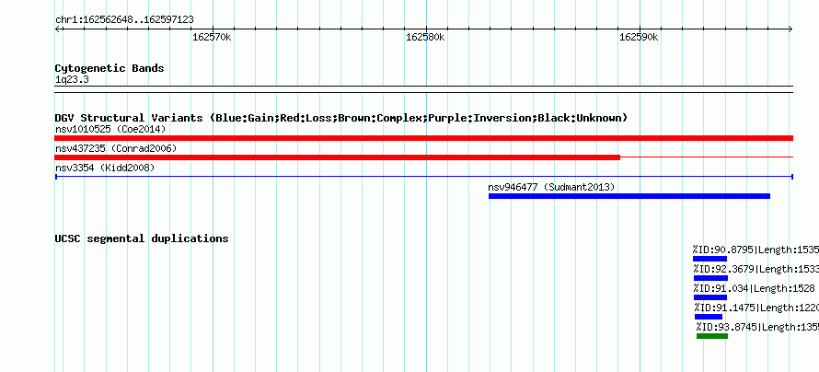Viewport: 819px width, 372px height.
Task: Click the DGV Structural Variants track title
Action: (341, 118)
